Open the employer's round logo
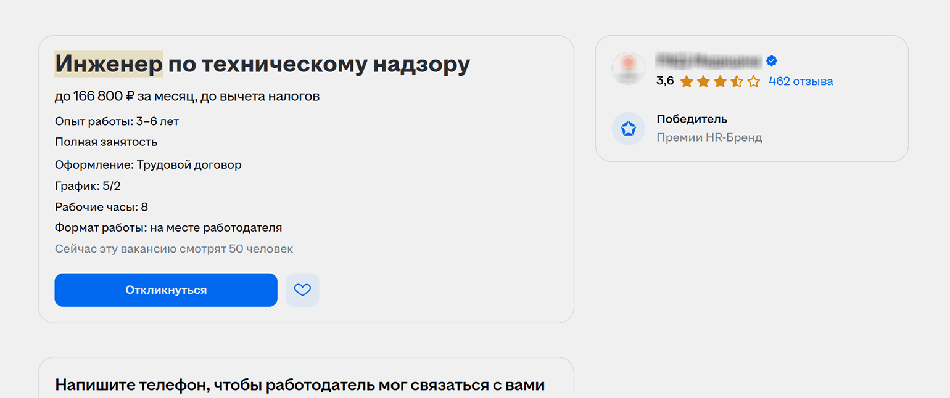 tap(628, 68)
